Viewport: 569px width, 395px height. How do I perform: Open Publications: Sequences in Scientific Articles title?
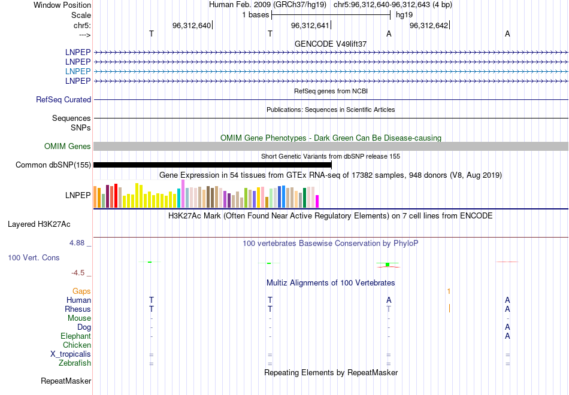coord(331,110)
